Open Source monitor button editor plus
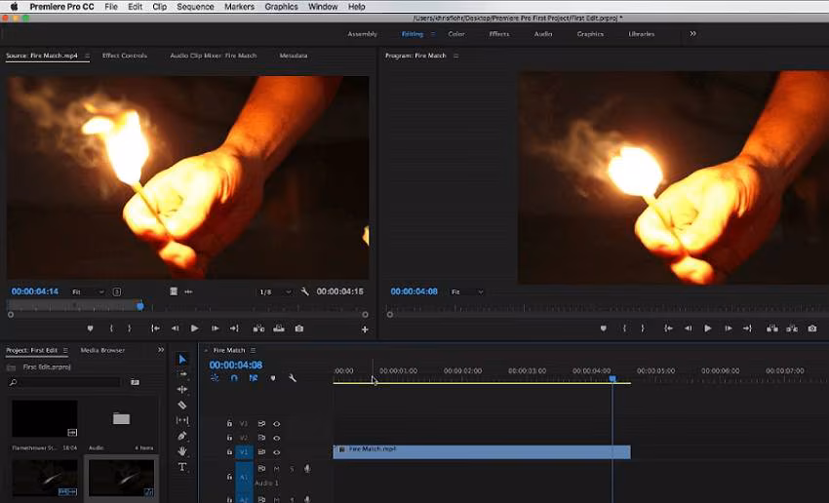 365,329
